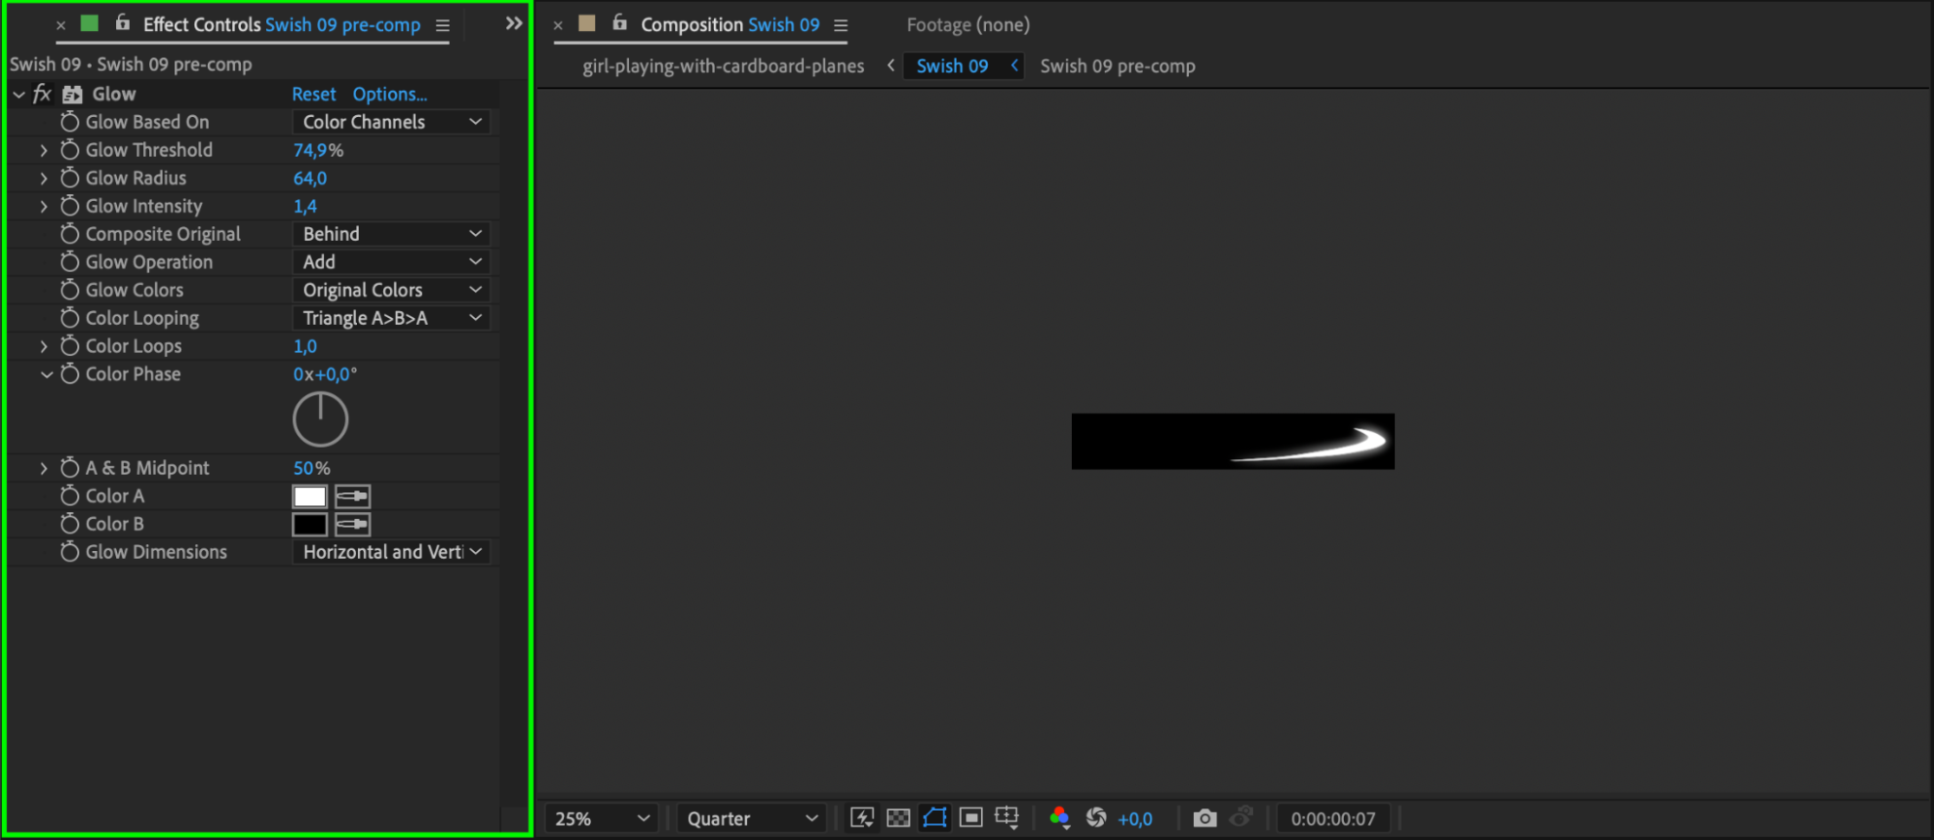Image resolution: width=1934 pixels, height=840 pixels.
Task: Click the reset exposure aperture icon
Action: pyautogui.click(x=1096, y=818)
